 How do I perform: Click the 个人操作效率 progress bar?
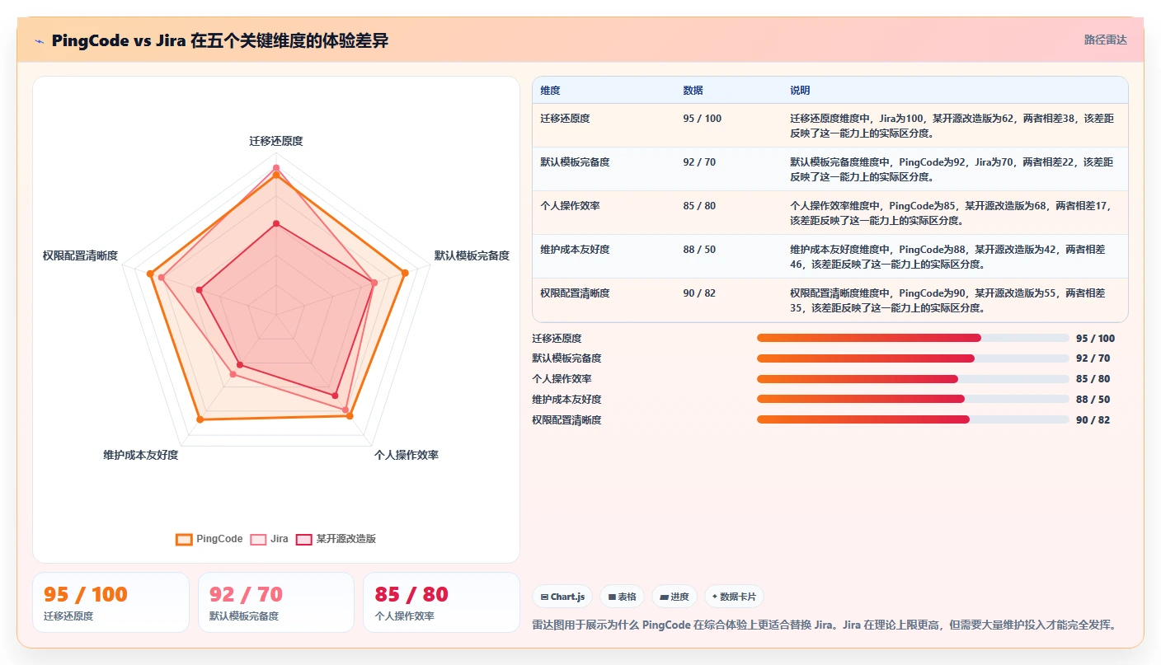click(x=913, y=379)
